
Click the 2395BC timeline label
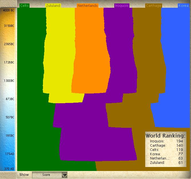[x=9, y=44]
